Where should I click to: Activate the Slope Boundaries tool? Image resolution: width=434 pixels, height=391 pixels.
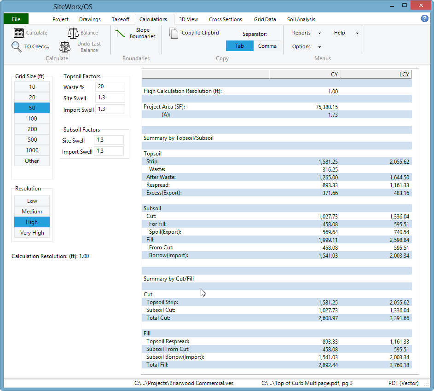[x=120, y=33]
